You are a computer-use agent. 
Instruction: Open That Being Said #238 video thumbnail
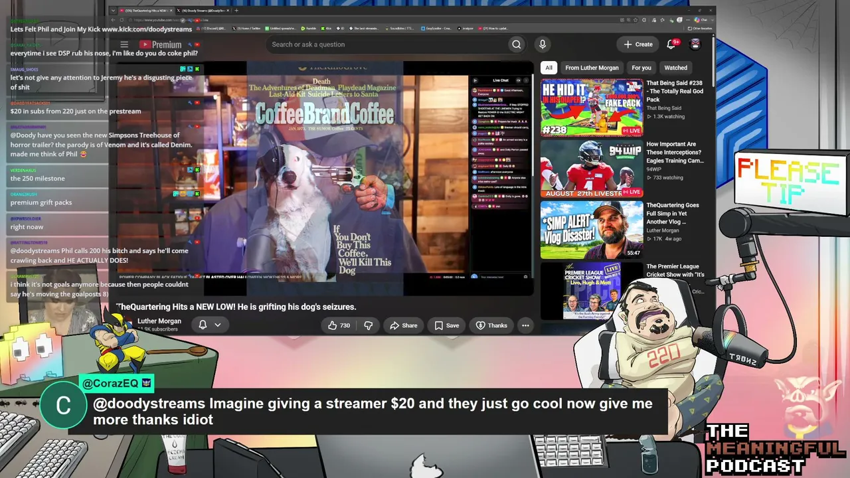coord(592,108)
